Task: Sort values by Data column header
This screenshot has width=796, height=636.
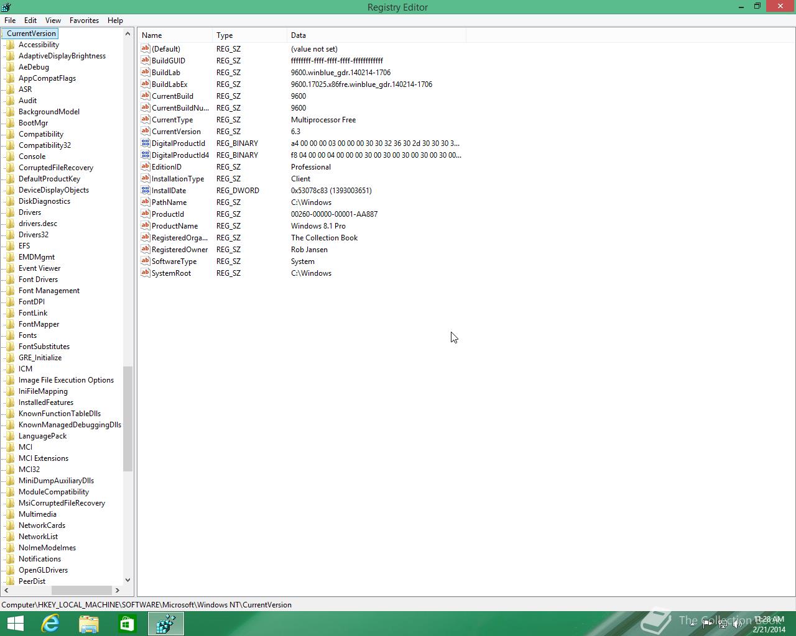Action: tap(377, 35)
